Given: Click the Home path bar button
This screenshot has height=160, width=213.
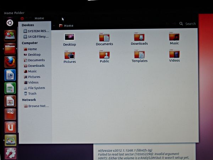Looking at the screenshot, I should (66, 26).
